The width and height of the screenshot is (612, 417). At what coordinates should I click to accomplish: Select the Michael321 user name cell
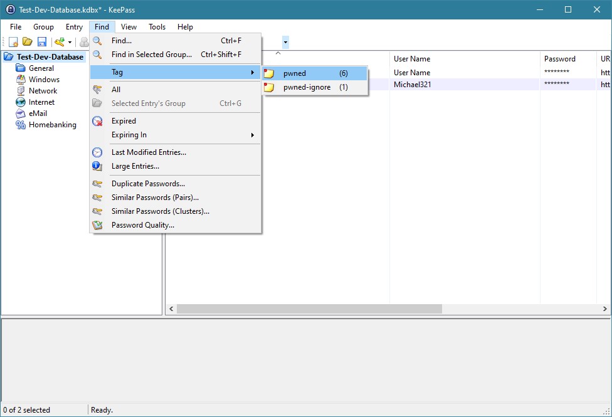pyautogui.click(x=413, y=84)
